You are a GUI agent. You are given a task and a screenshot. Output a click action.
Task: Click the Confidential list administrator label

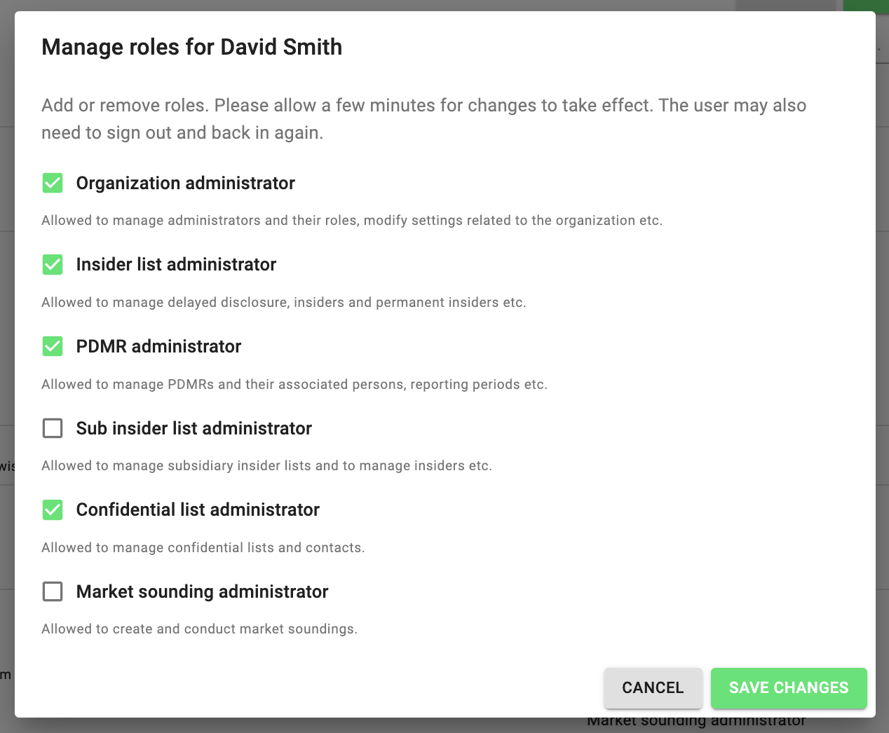coord(198,509)
